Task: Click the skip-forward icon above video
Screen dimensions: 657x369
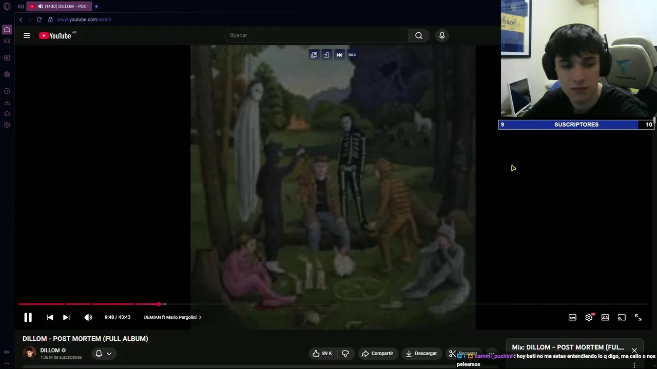Action: click(339, 55)
